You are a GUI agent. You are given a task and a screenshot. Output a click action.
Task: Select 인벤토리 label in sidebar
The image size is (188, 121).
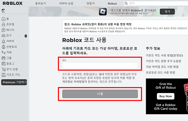click(x=12, y=47)
